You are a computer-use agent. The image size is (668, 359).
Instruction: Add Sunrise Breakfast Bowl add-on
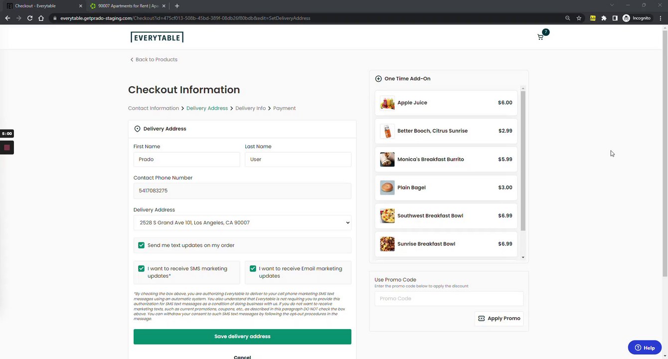[446, 244]
